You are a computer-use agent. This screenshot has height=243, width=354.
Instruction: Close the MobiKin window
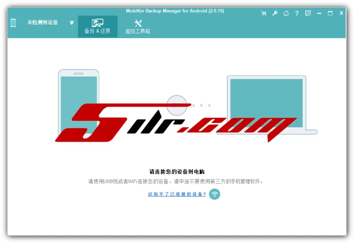pyautogui.click(x=341, y=13)
